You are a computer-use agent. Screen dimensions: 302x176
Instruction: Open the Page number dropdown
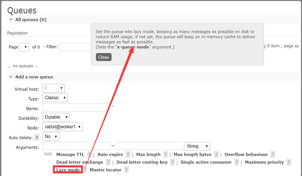24,47
